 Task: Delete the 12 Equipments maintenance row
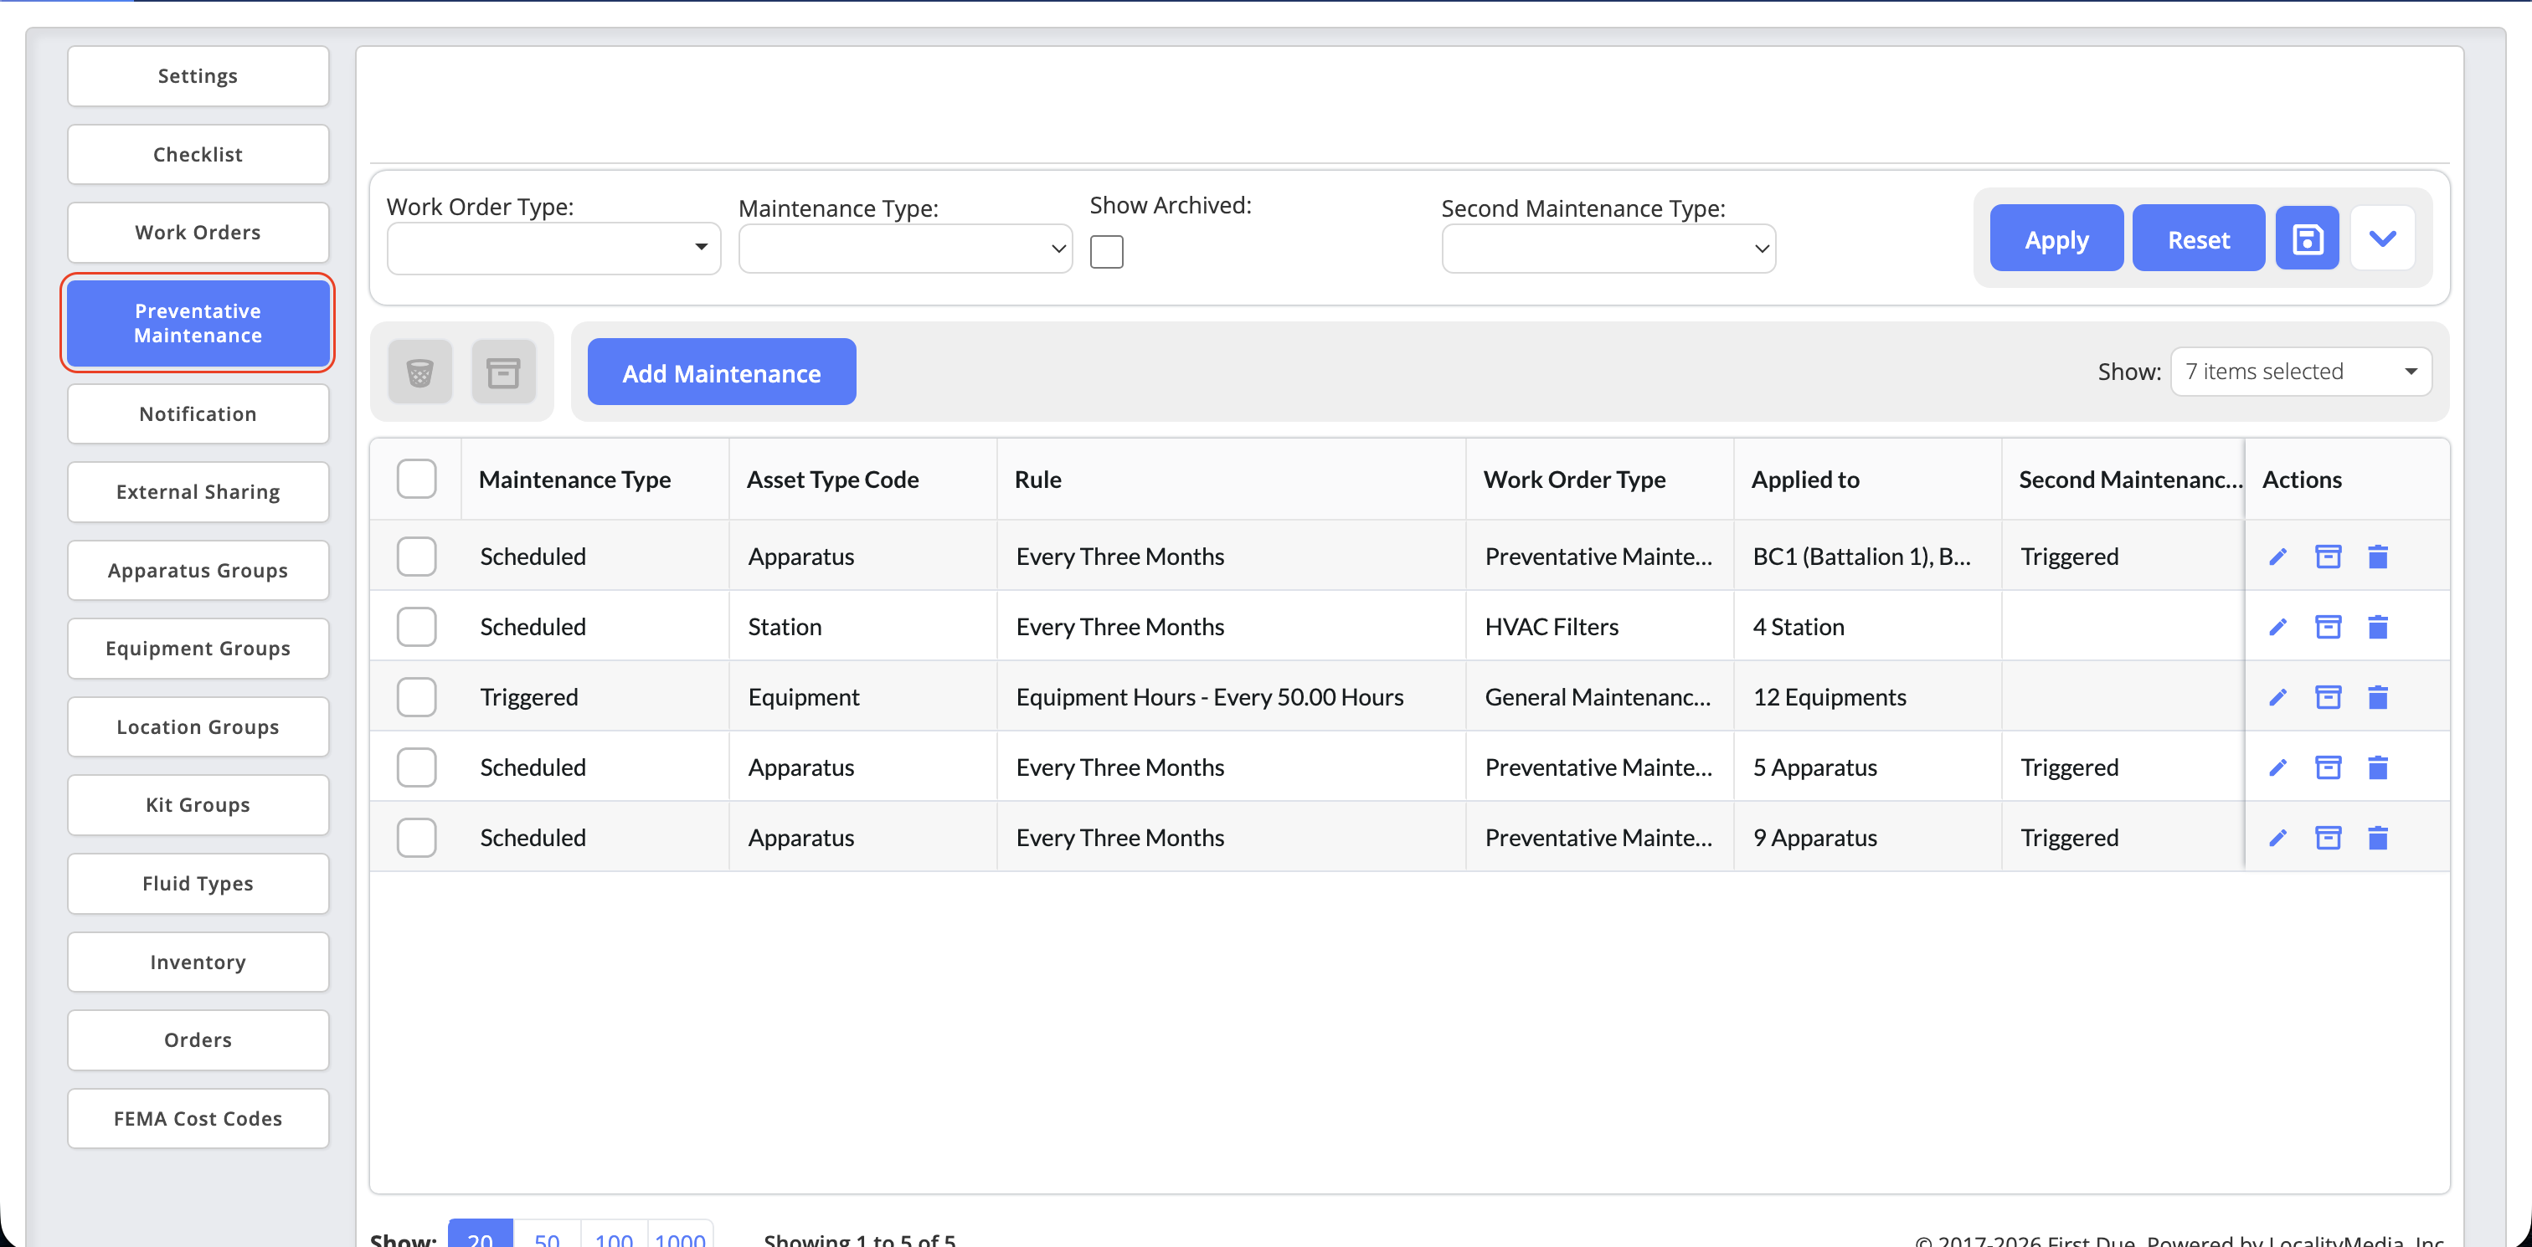(x=2378, y=698)
